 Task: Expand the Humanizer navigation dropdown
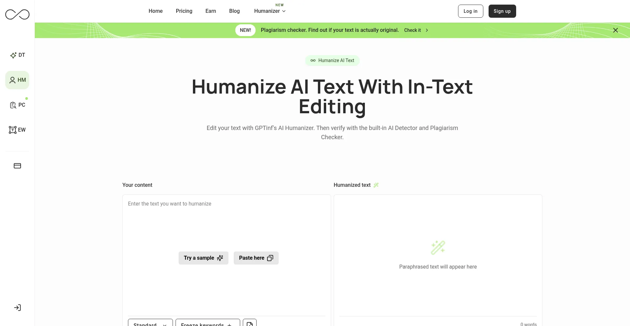[270, 11]
